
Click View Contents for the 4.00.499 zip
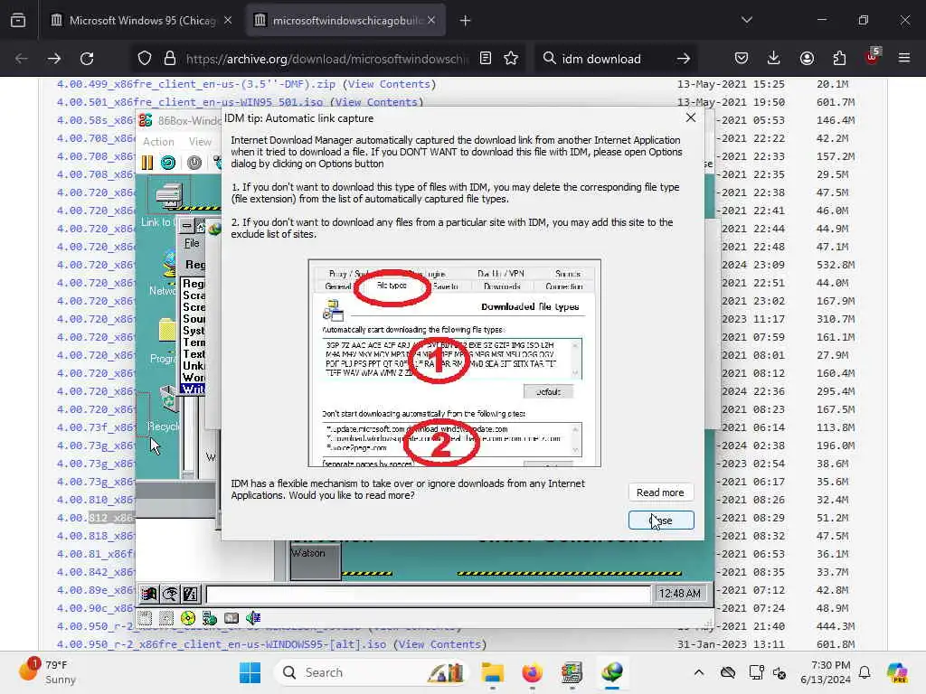[389, 84]
